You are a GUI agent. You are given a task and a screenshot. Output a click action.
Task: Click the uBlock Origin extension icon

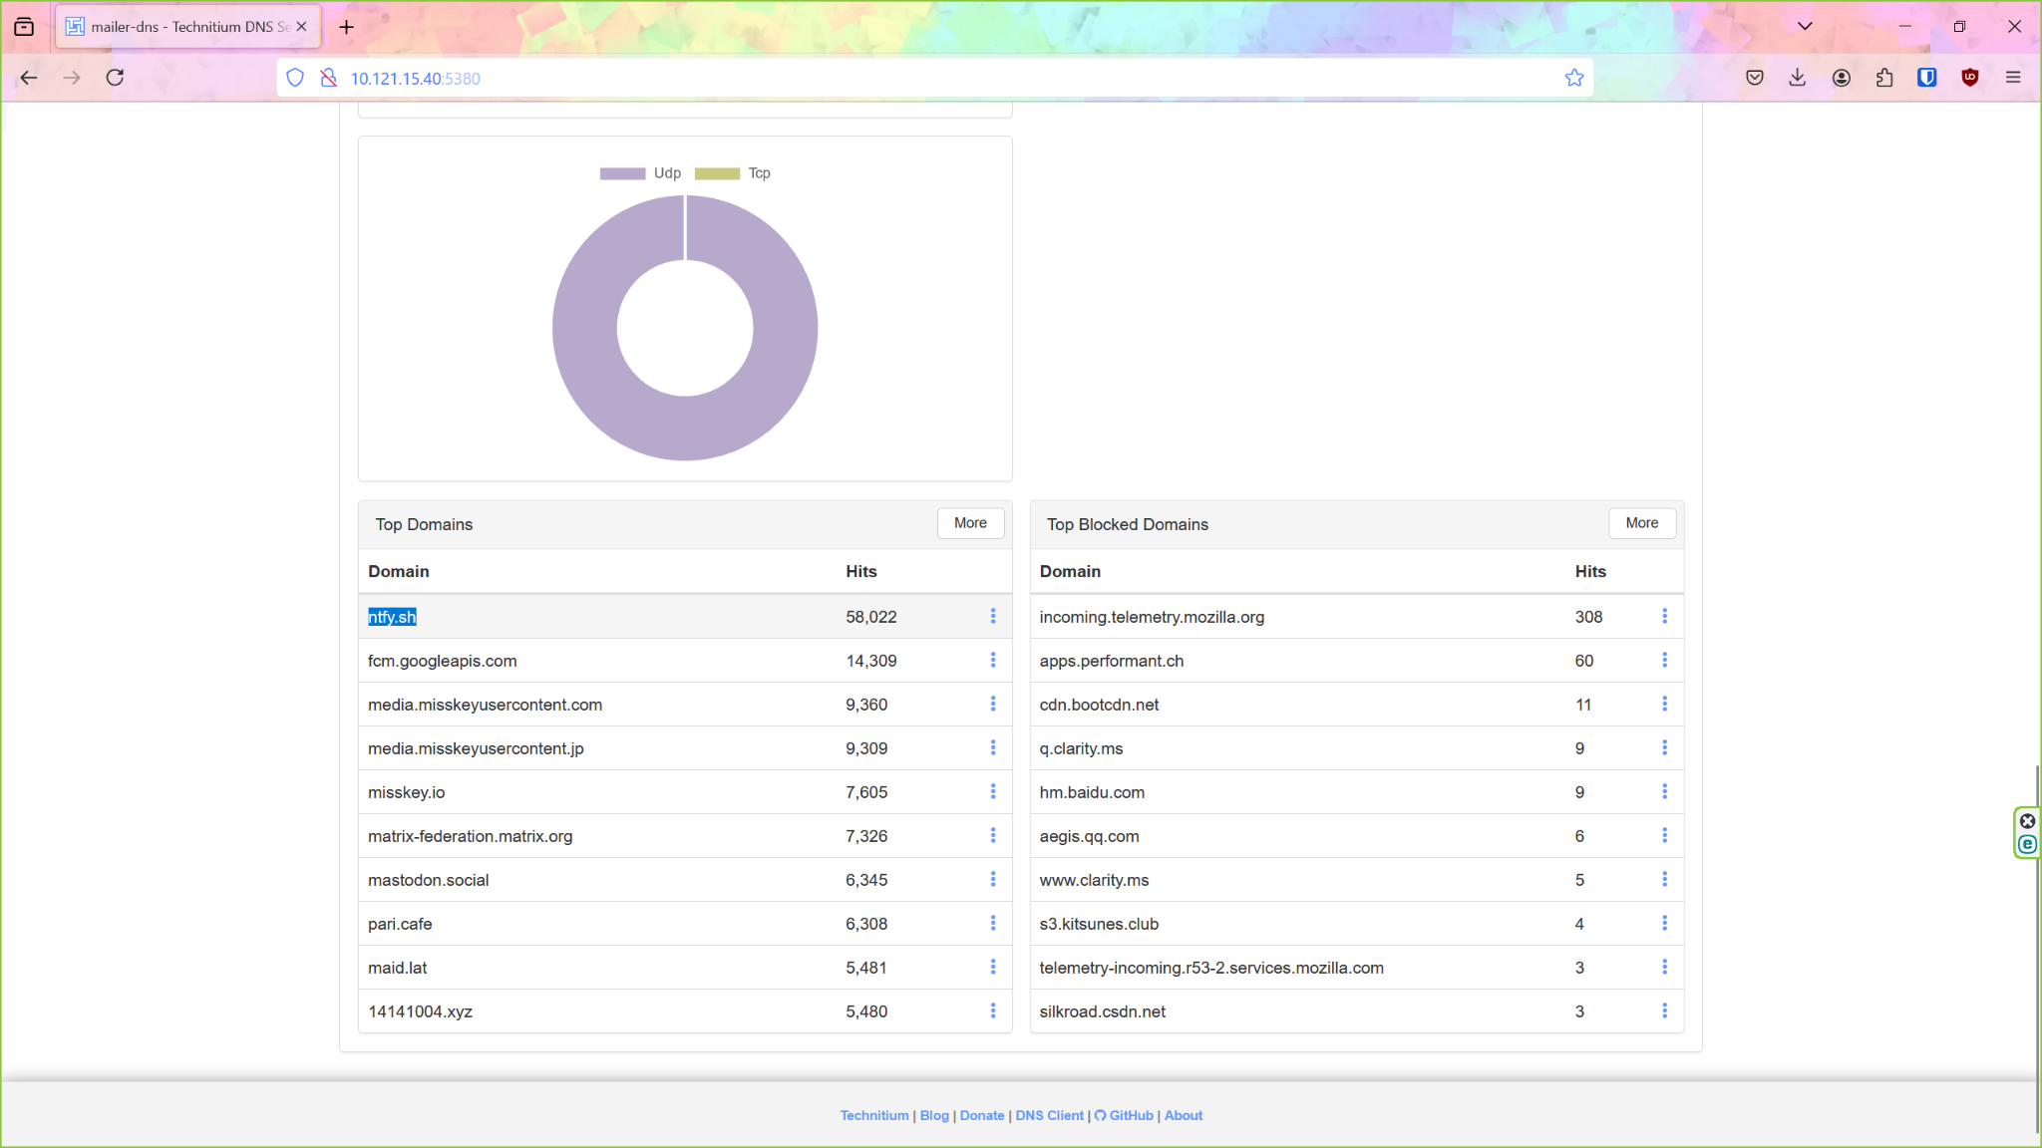click(x=1969, y=78)
